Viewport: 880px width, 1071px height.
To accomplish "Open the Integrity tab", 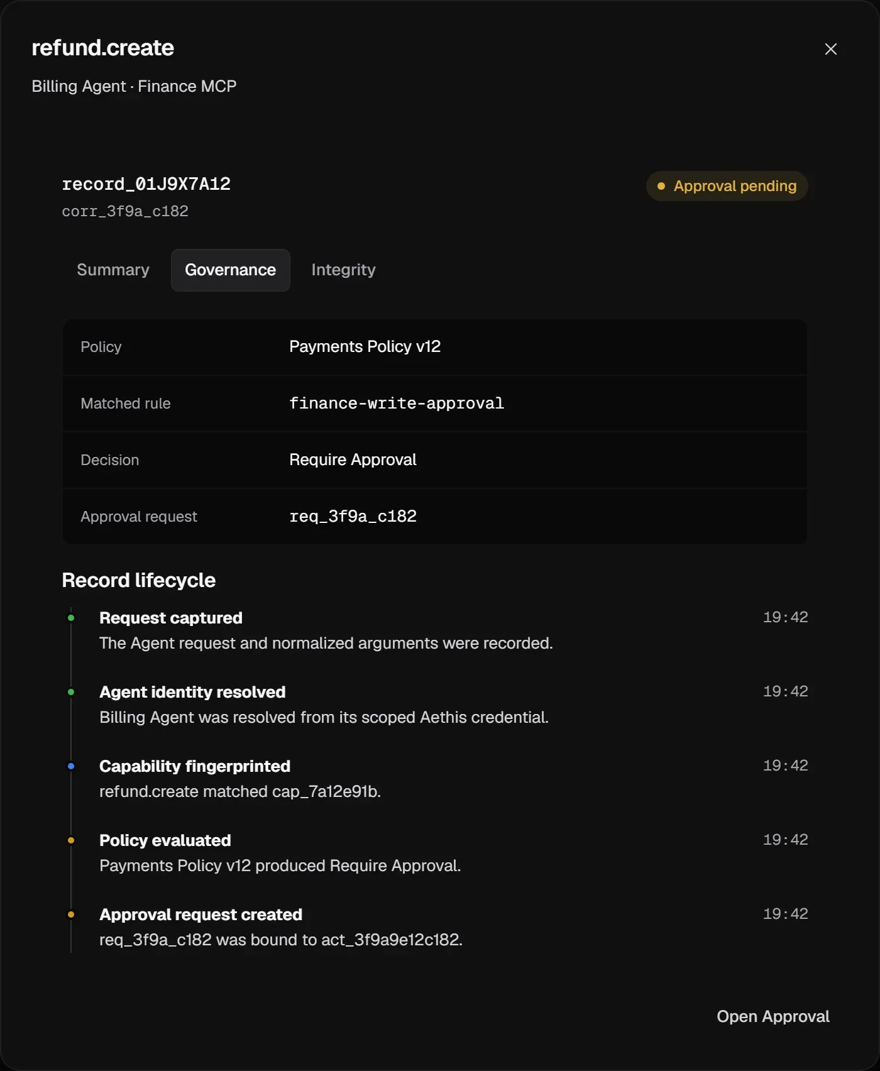I will (x=343, y=270).
